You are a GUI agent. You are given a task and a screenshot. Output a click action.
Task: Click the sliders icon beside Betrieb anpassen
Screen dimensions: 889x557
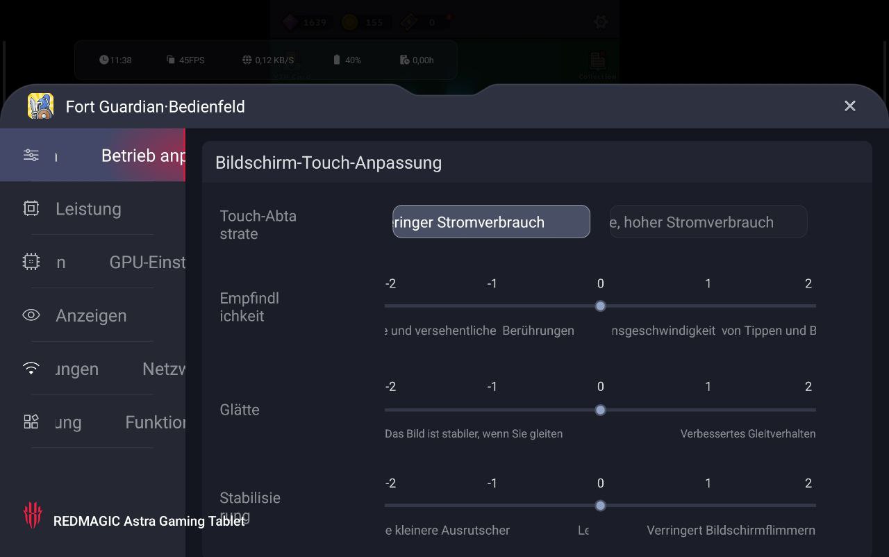click(31, 155)
